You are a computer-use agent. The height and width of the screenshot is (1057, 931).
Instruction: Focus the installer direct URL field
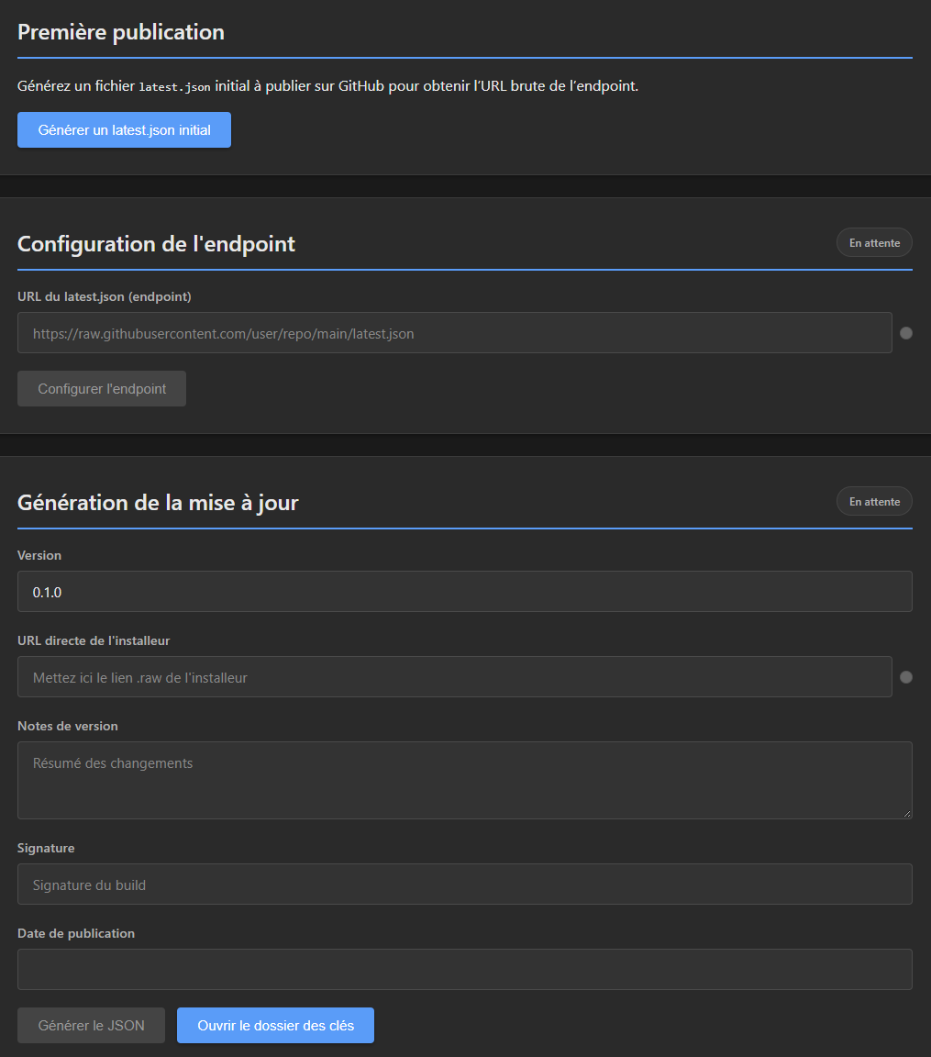(x=455, y=677)
